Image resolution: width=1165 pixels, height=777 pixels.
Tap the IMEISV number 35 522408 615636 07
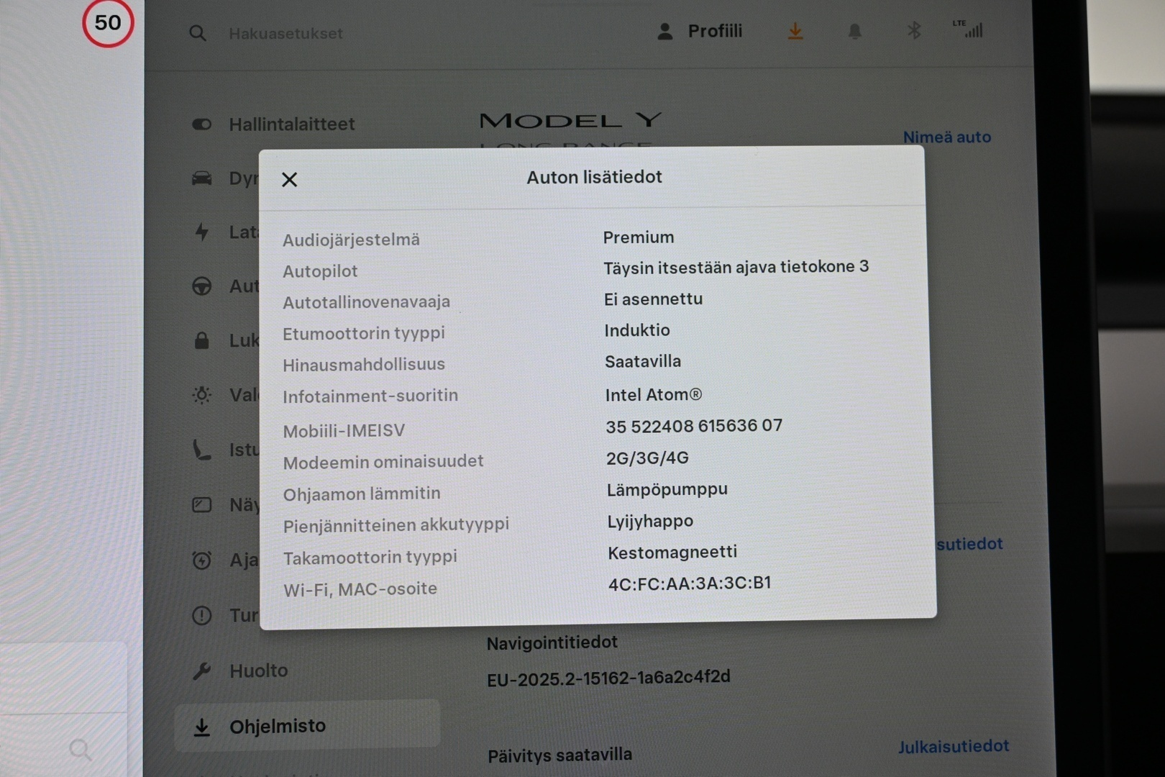[x=694, y=426]
